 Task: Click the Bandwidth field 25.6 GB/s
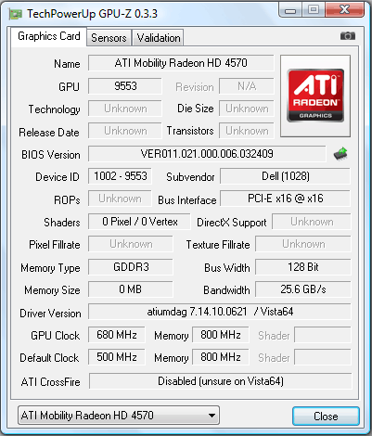303,289
